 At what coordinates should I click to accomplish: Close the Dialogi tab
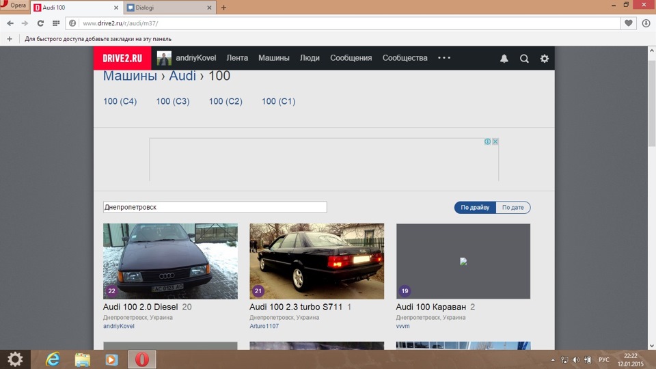click(209, 8)
